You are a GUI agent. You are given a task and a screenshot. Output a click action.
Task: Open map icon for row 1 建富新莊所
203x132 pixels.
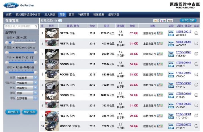(160, 33)
